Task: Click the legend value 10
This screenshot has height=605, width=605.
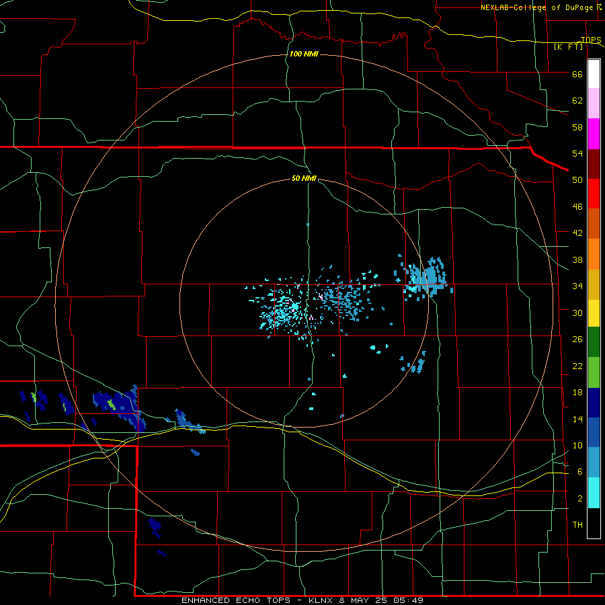Action: tap(577, 445)
